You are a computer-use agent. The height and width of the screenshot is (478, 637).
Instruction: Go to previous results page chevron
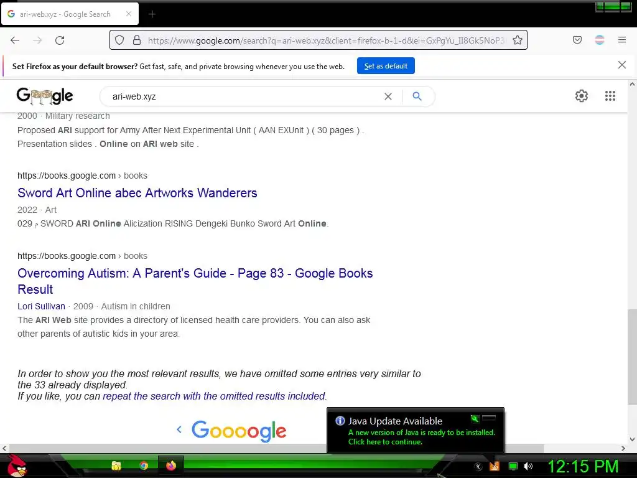(x=179, y=429)
